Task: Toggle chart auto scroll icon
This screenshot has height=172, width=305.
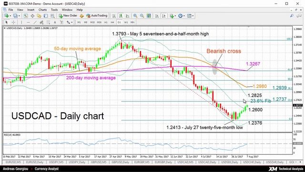Action: click(157, 16)
